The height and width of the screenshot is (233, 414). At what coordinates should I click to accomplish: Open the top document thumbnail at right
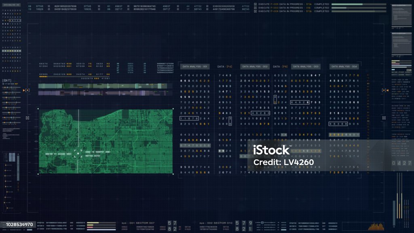click(x=401, y=15)
